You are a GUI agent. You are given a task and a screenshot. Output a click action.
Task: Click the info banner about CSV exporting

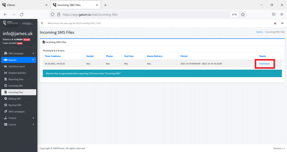point(162,73)
